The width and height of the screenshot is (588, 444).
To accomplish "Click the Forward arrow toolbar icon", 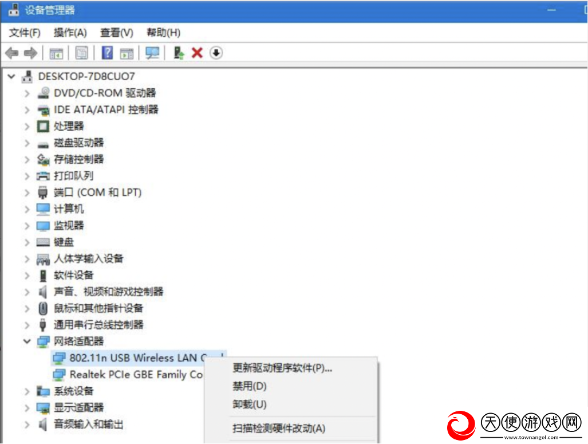I will point(30,53).
